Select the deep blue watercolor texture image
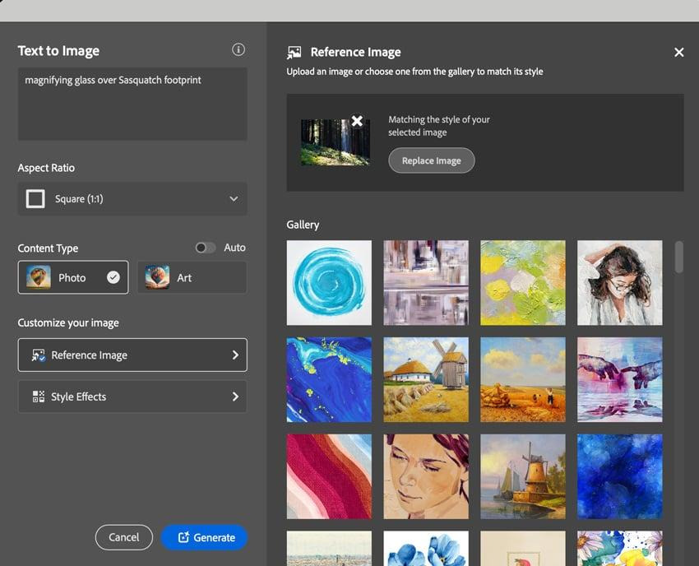 (x=620, y=476)
